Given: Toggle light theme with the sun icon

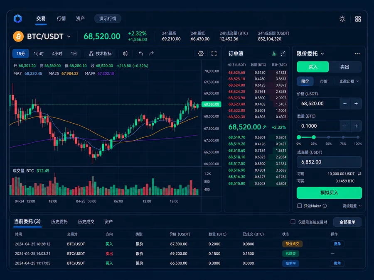Looking at the screenshot, I should pos(342,19).
